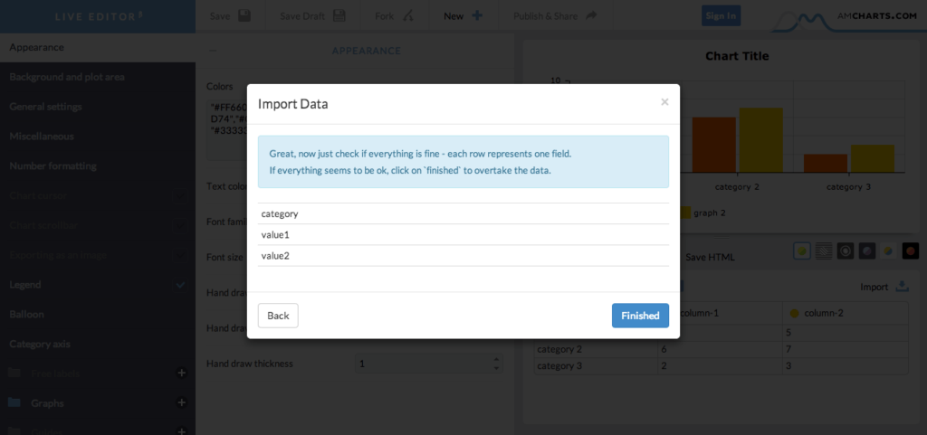This screenshot has height=435, width=927.
Task: Expand the Free labels folder
Action: [x=14, y=373]
